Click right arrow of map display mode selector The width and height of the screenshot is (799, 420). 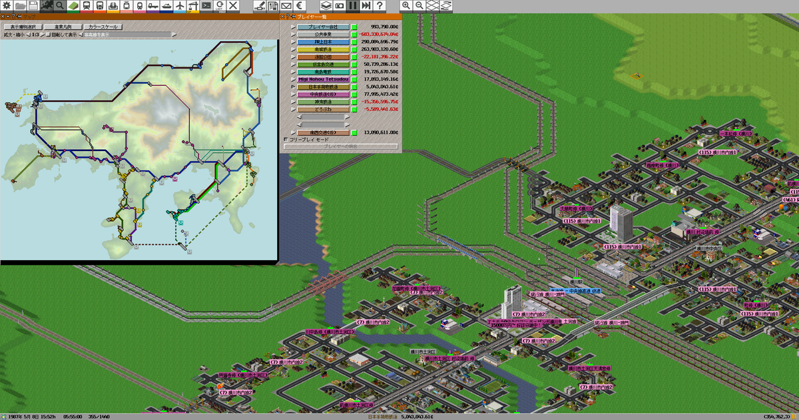click(174, 35)
